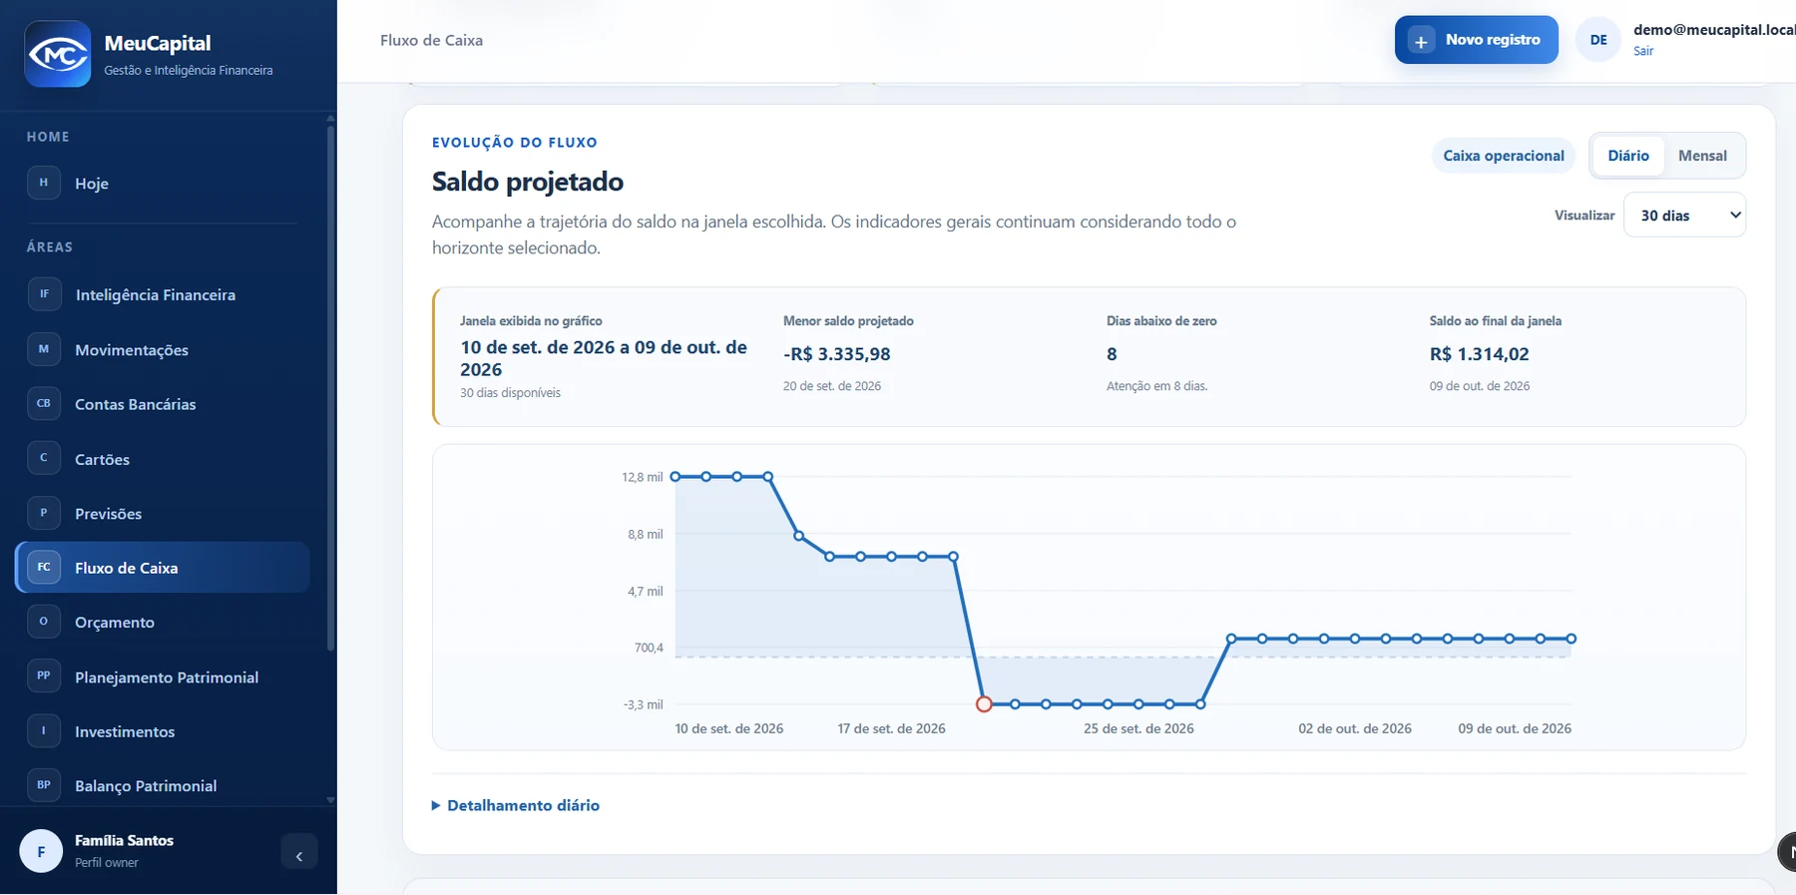Screen dimensions: 1796x895
Task: Expand the Detalhamento diário section
Action: 516,805
